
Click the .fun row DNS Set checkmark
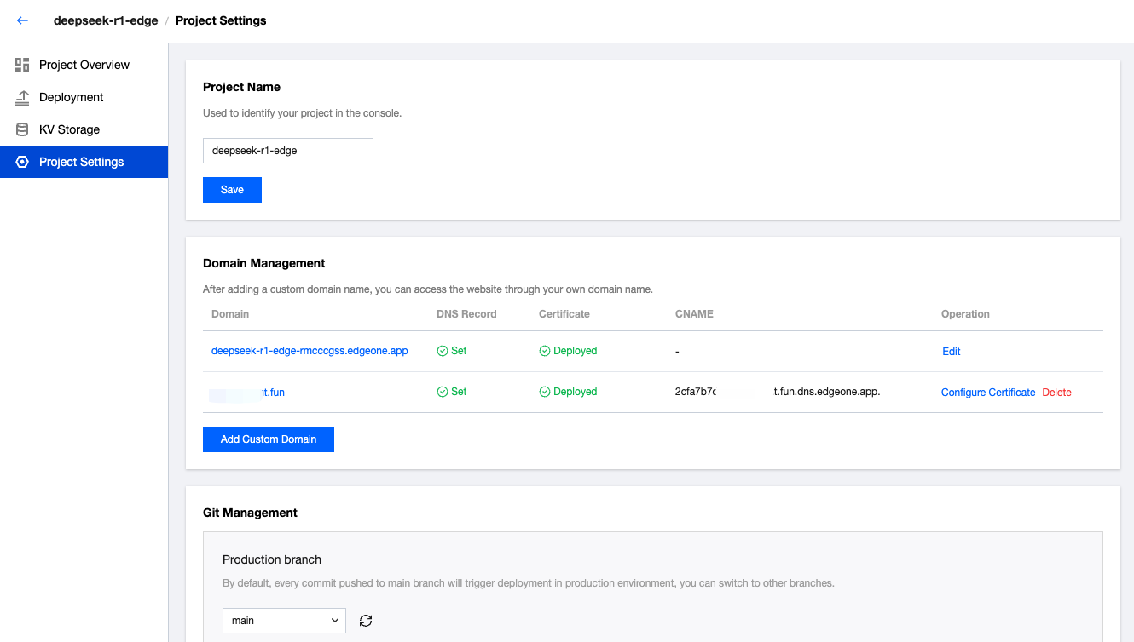pyautogui.click(x=442, y=392)
